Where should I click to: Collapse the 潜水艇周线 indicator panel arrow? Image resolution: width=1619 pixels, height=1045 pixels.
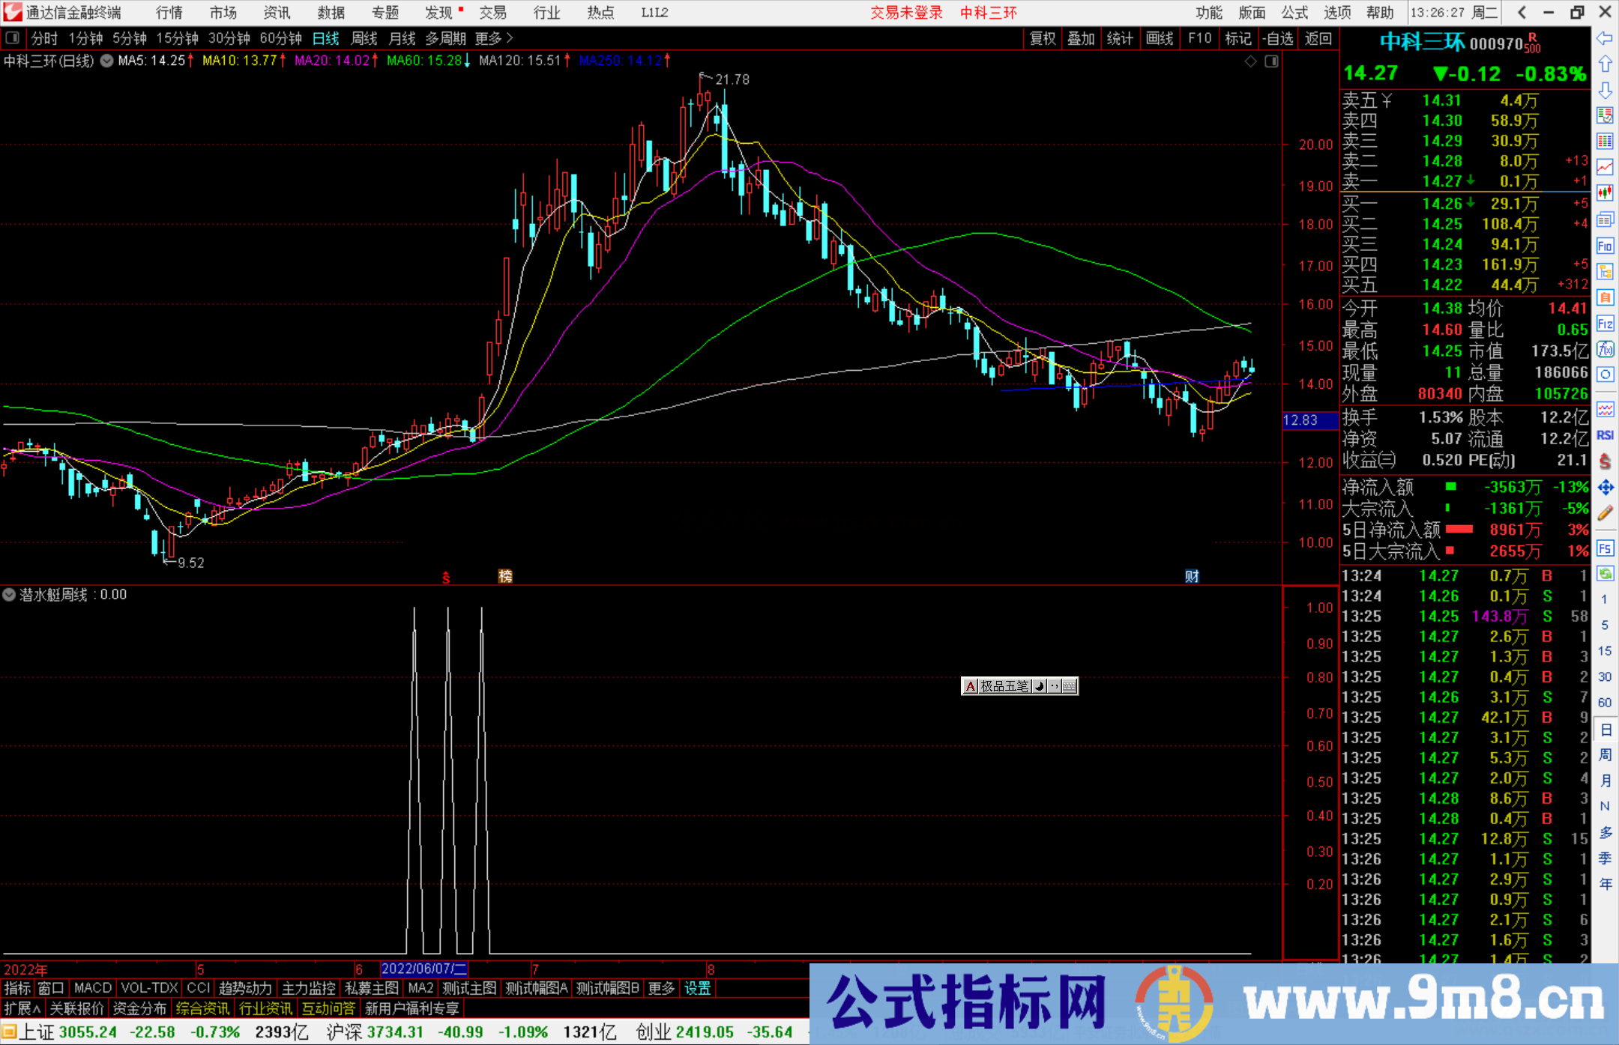(x=9, y=595)
